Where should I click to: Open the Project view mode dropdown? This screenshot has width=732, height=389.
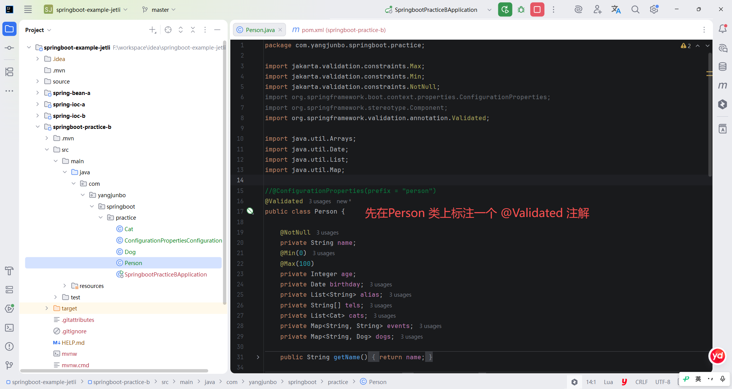point(38,30)
